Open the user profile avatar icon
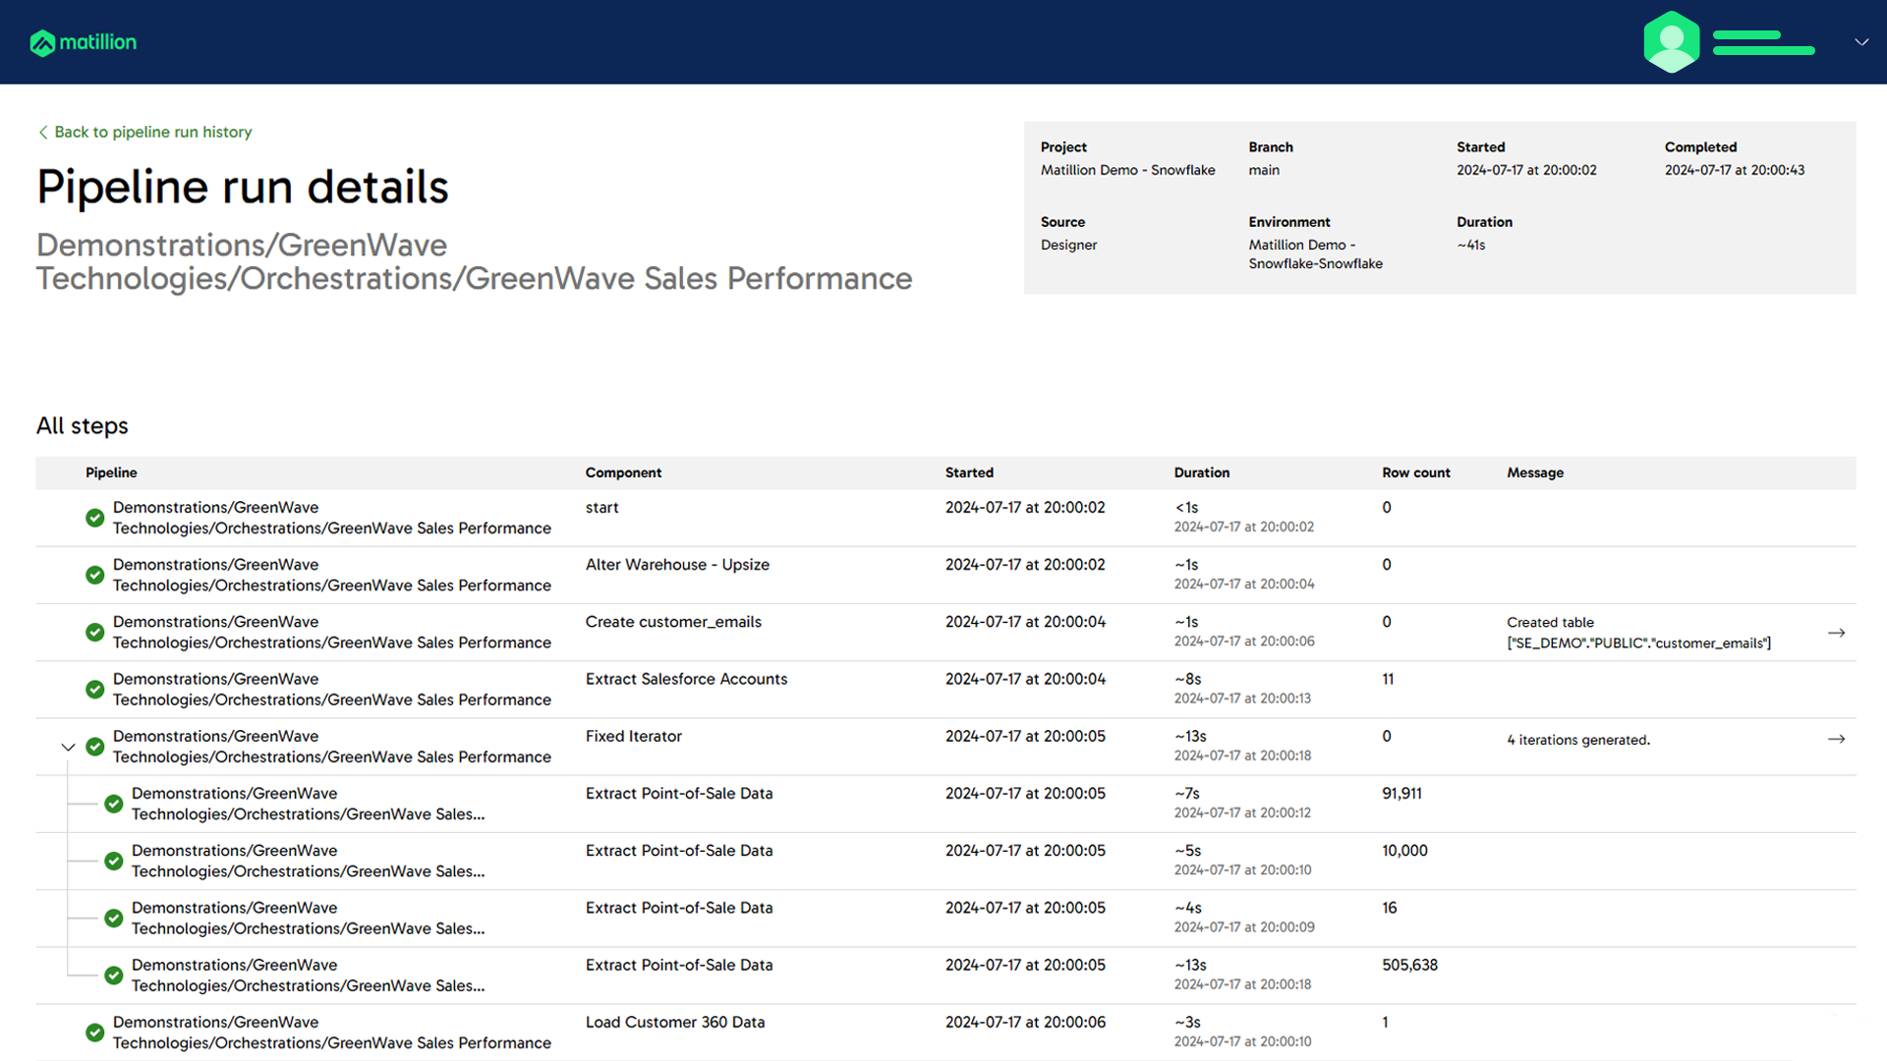 click(1671, 42)
